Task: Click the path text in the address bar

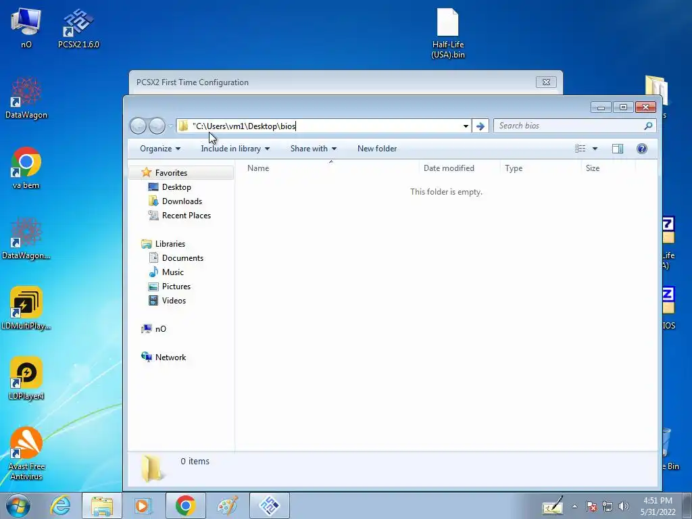Action: pos(244,126)
